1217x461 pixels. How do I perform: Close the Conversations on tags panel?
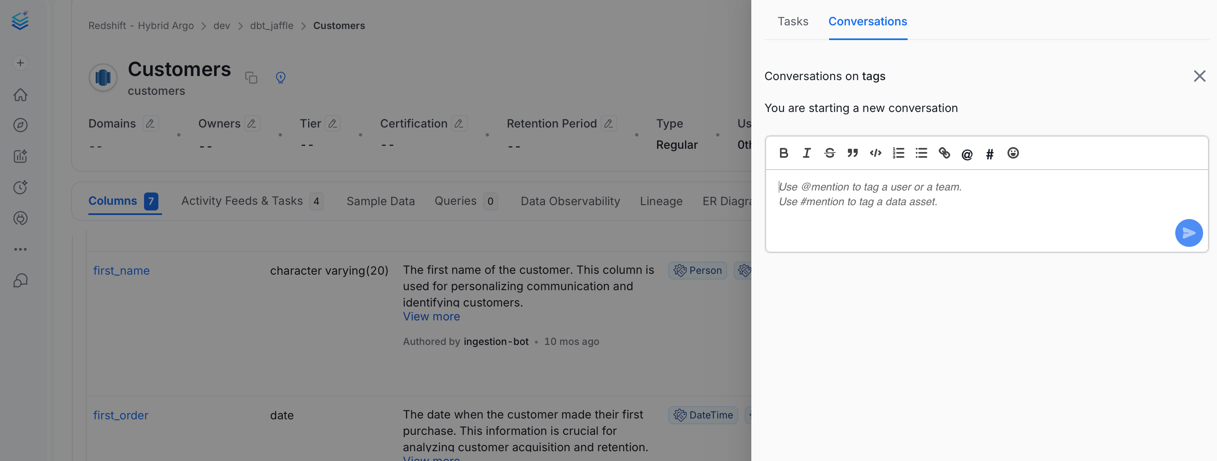[1199, 76]
